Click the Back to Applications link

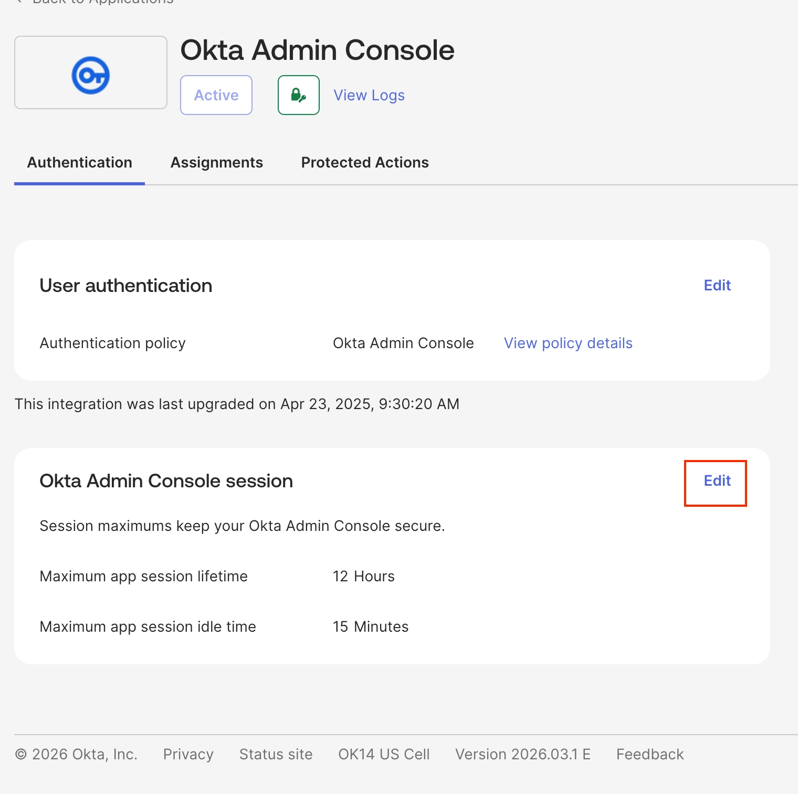tap(102, 2)
